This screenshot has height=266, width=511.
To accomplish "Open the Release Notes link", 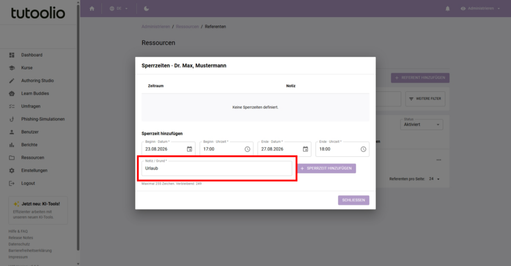I will pyautogui.click(x=20, y=238).
